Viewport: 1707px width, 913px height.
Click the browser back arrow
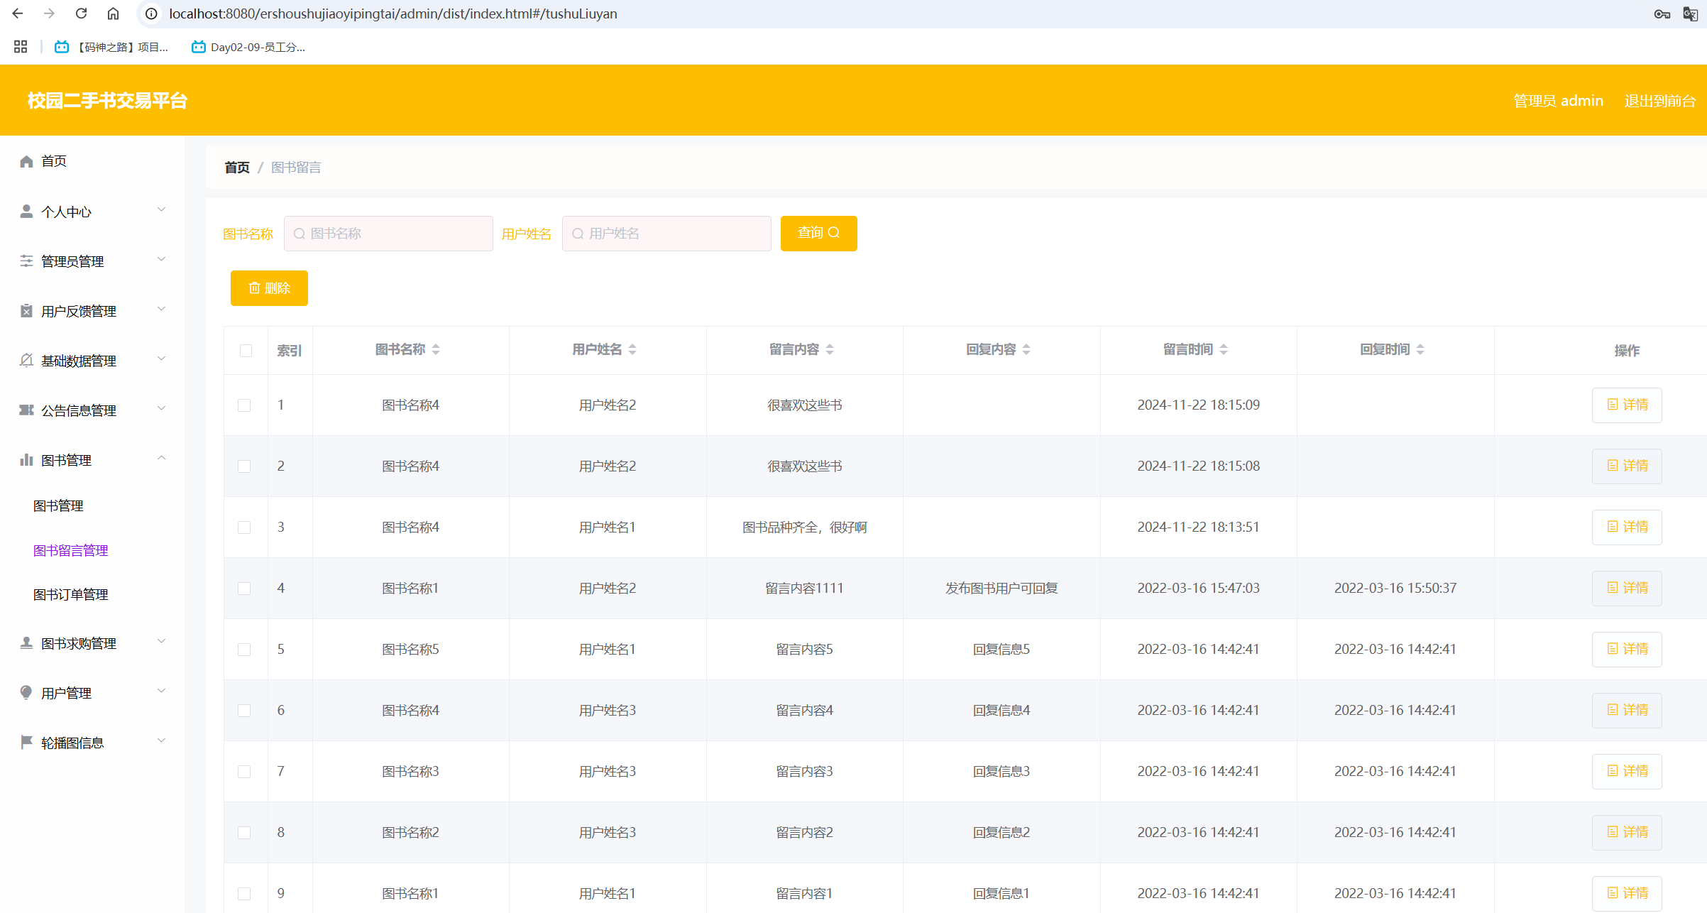(x=18, y=13)
